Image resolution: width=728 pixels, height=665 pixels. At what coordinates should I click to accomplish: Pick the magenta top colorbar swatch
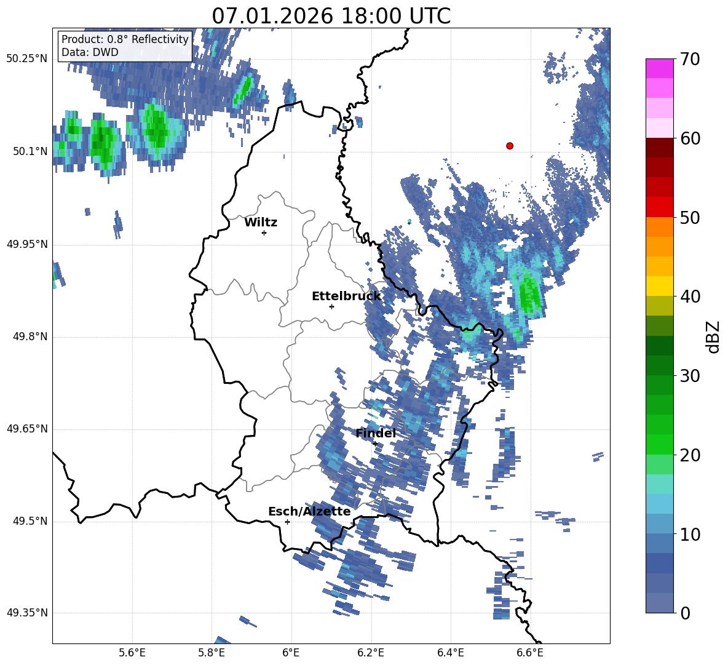point(659,69)
